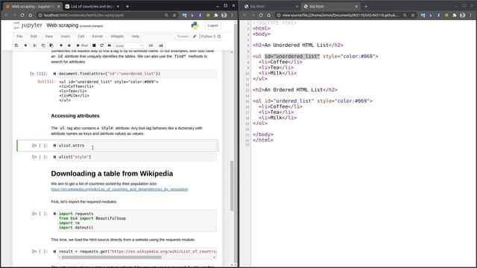Interrupt the kernel with the stop icon
477x268 pixels.
94,45
